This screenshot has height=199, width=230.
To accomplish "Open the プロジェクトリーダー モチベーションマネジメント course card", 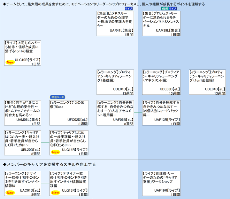I will point(161,24).
